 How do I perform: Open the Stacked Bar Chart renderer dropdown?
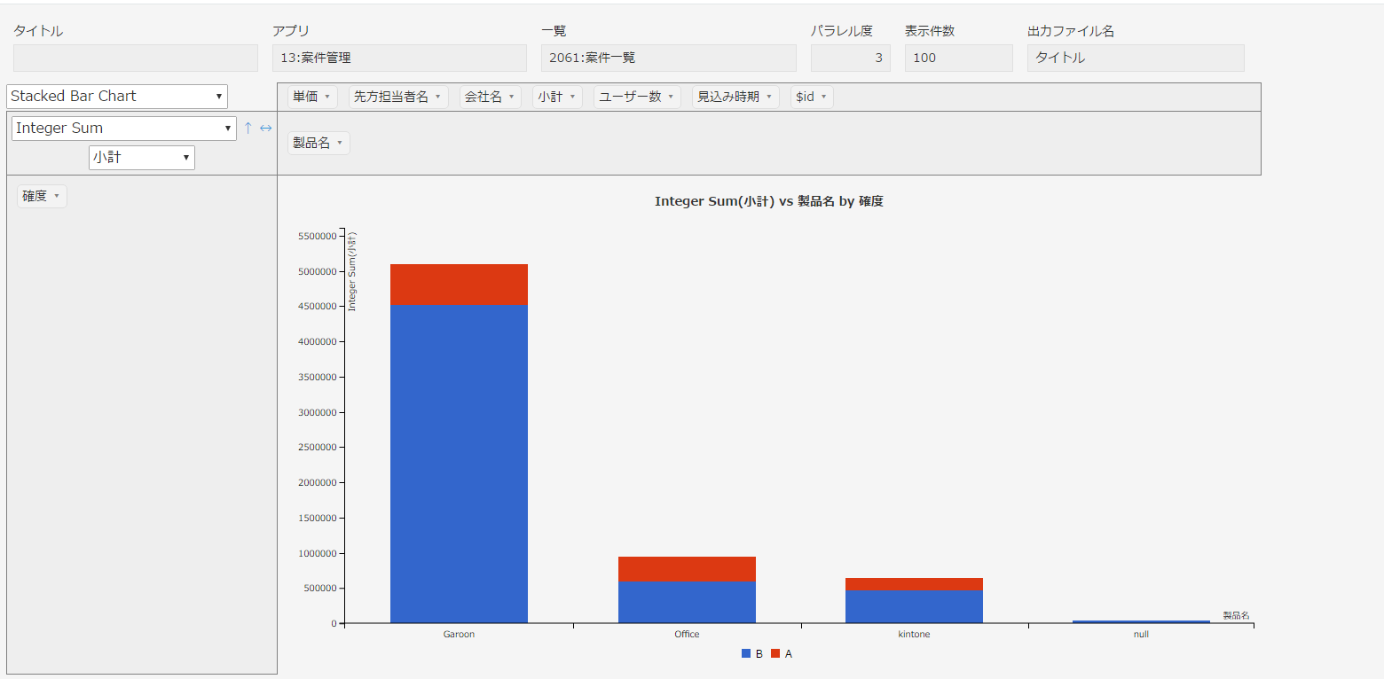click(117, 97)
